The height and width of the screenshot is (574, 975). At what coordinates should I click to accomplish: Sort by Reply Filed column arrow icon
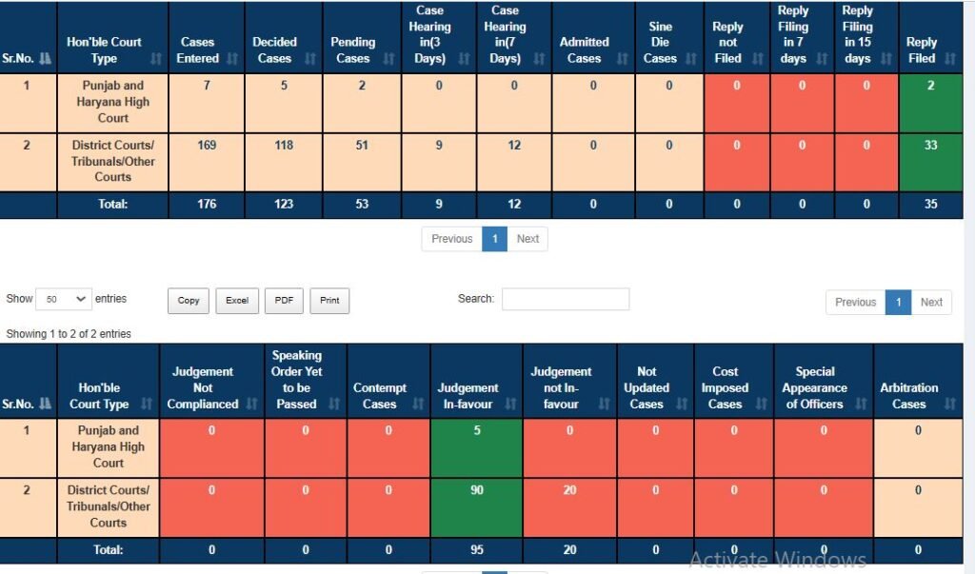pos(951,58)
